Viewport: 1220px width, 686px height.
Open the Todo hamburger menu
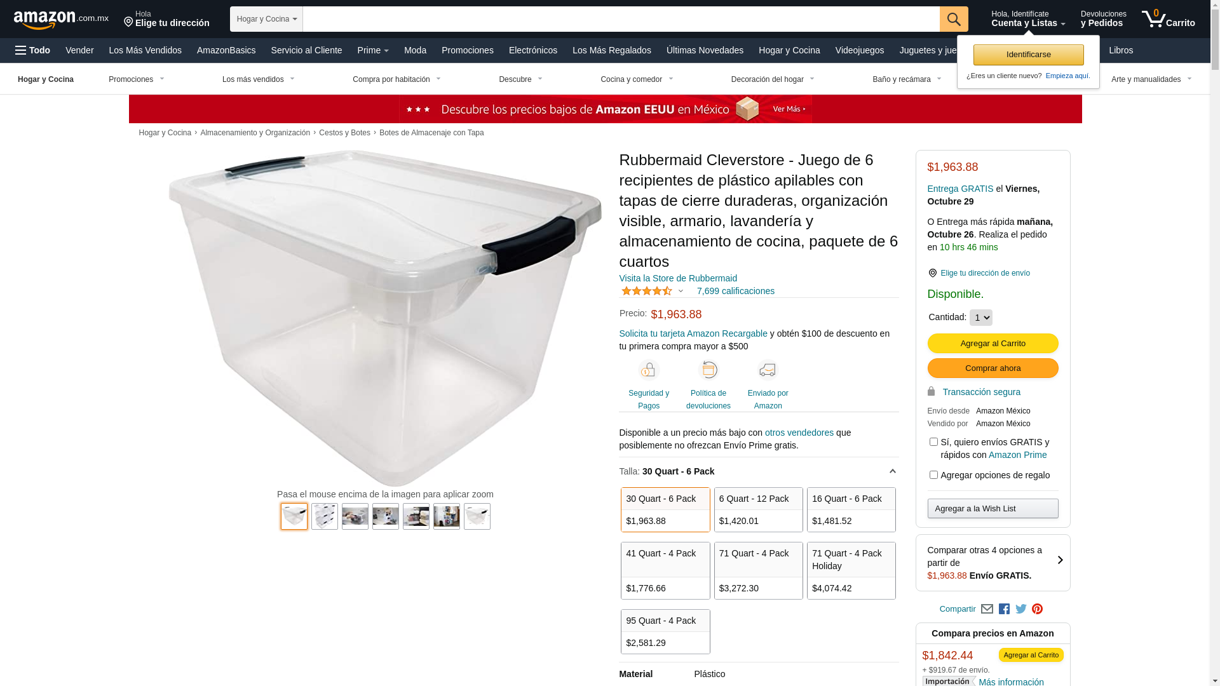coord(33,50)
